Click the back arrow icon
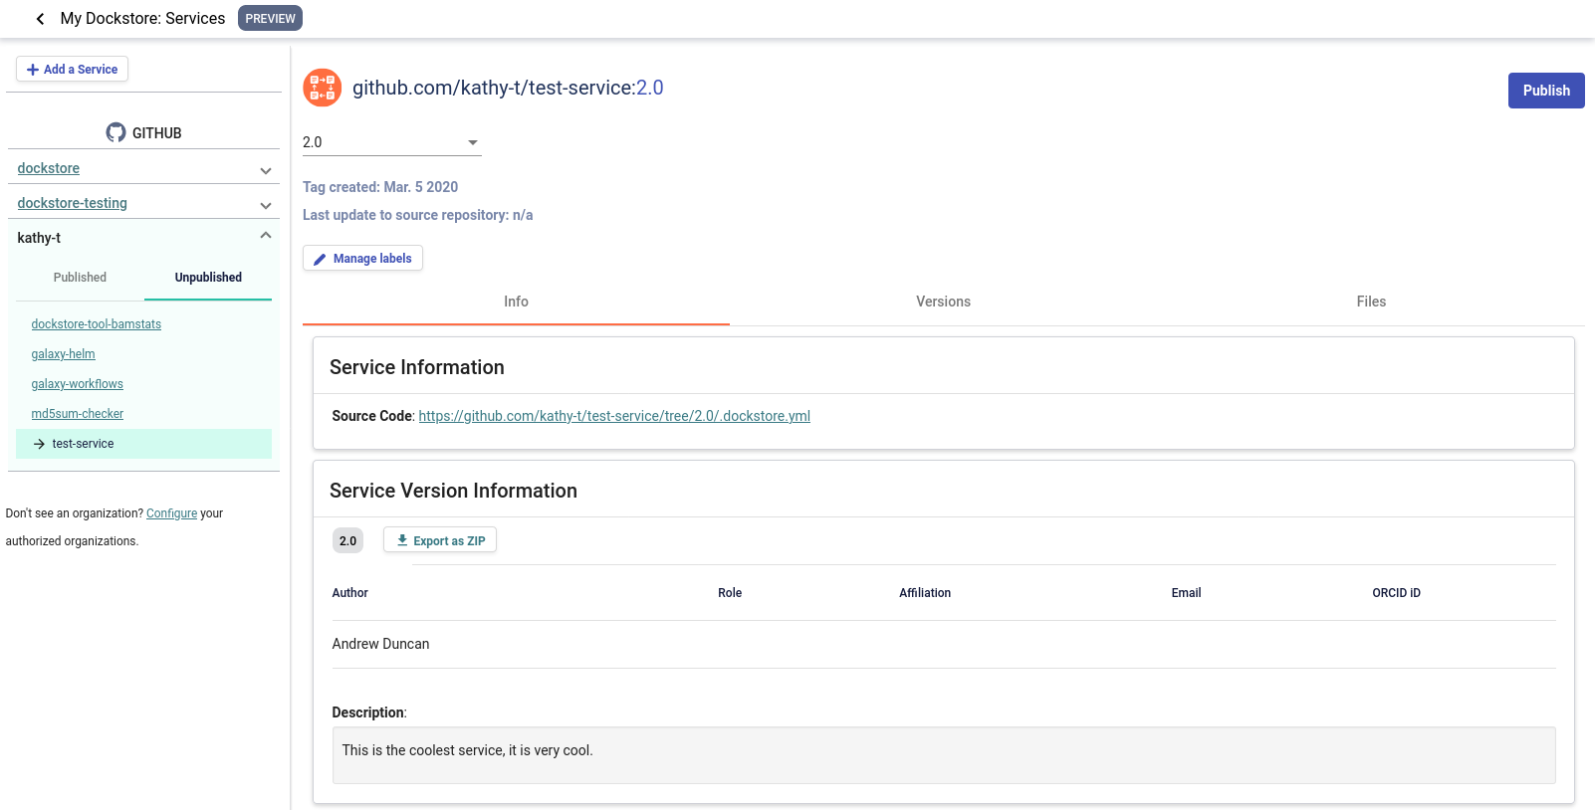 click(x=40, y=19)
